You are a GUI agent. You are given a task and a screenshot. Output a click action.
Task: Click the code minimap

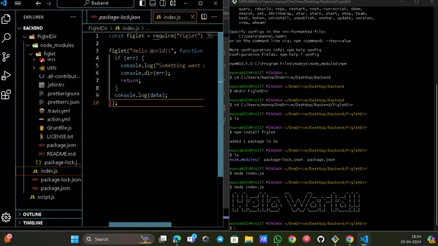212,36
